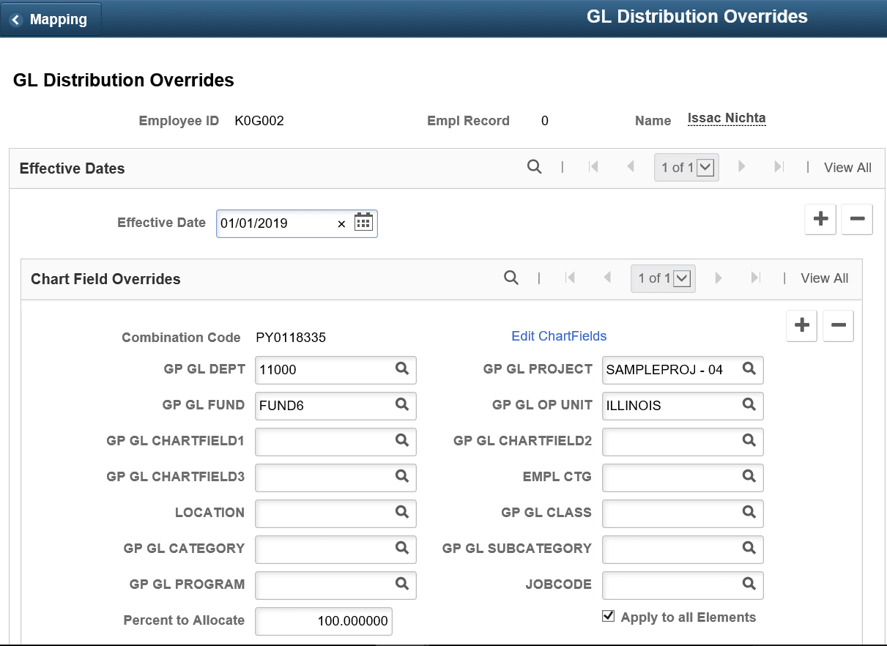Open the row selector dropdown in Chart Field Overrides
This screenshot has height=646, width=887.
[681, 278]
